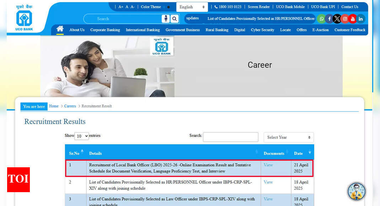Open the chatbot assistant avatar
The width and height of the screenshot is (380, 206).
[356, 191]
